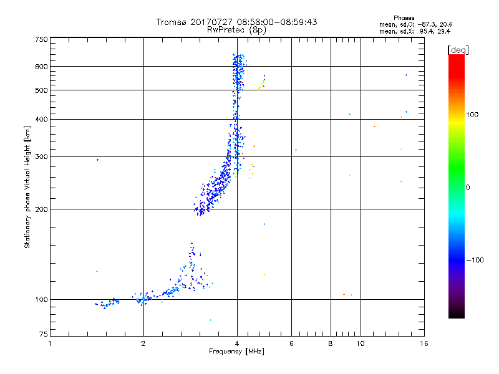Click the phase colorbar gradient
The height and width of the screenshot is (374, 499).
tap(457, 186)
